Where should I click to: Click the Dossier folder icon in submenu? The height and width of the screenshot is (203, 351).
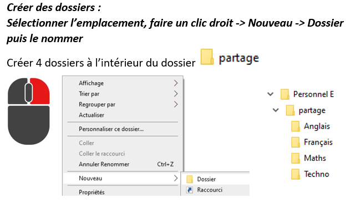[190, 179]
